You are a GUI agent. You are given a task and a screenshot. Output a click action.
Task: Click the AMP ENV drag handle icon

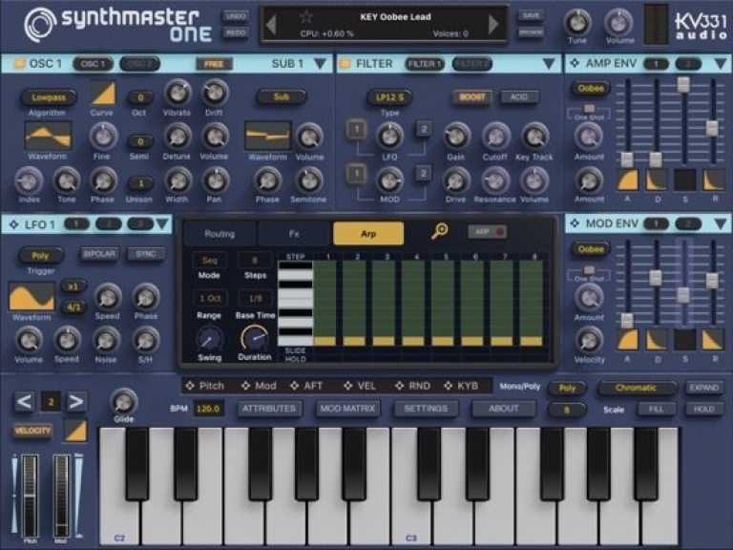click(x=575, y=63)
